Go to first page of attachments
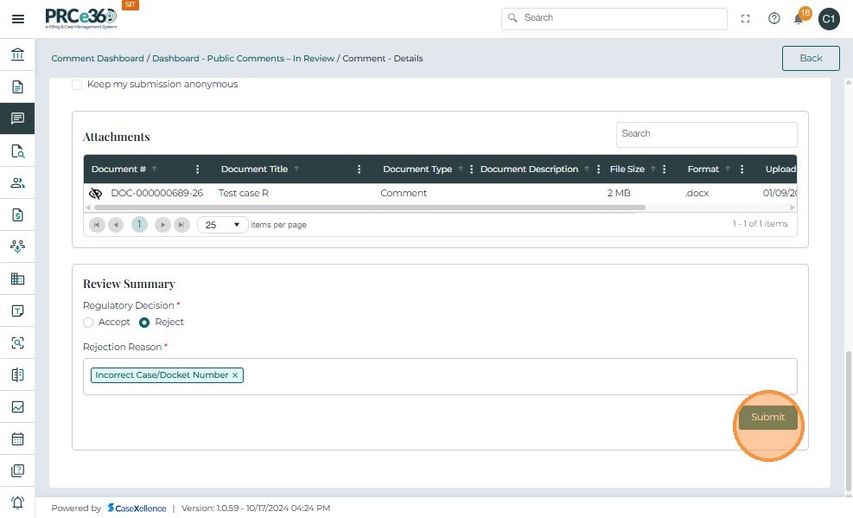This screenshot has width=853, height=518. (x=97, y=225)
